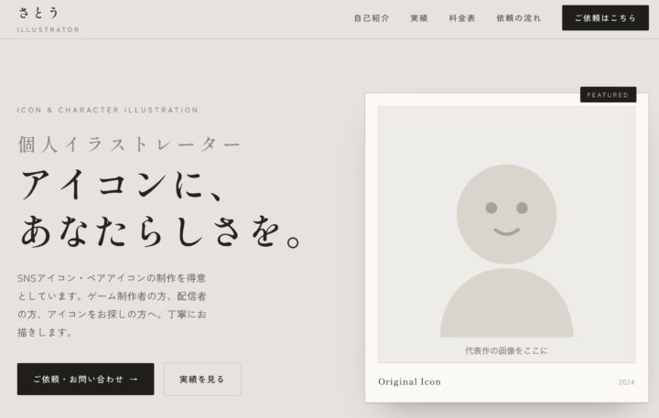This screenshot has width=659, height=418.
Task: Go to the 実績 menu item
Action: click(x=419, y=18)
